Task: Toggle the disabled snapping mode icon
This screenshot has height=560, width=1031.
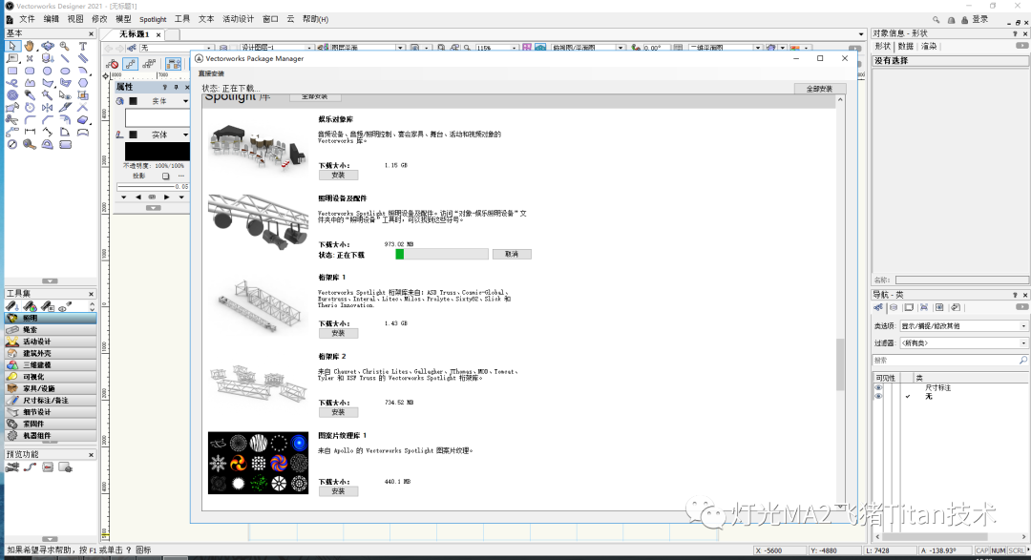Action: pyautogui.click(x=113, y=64)
